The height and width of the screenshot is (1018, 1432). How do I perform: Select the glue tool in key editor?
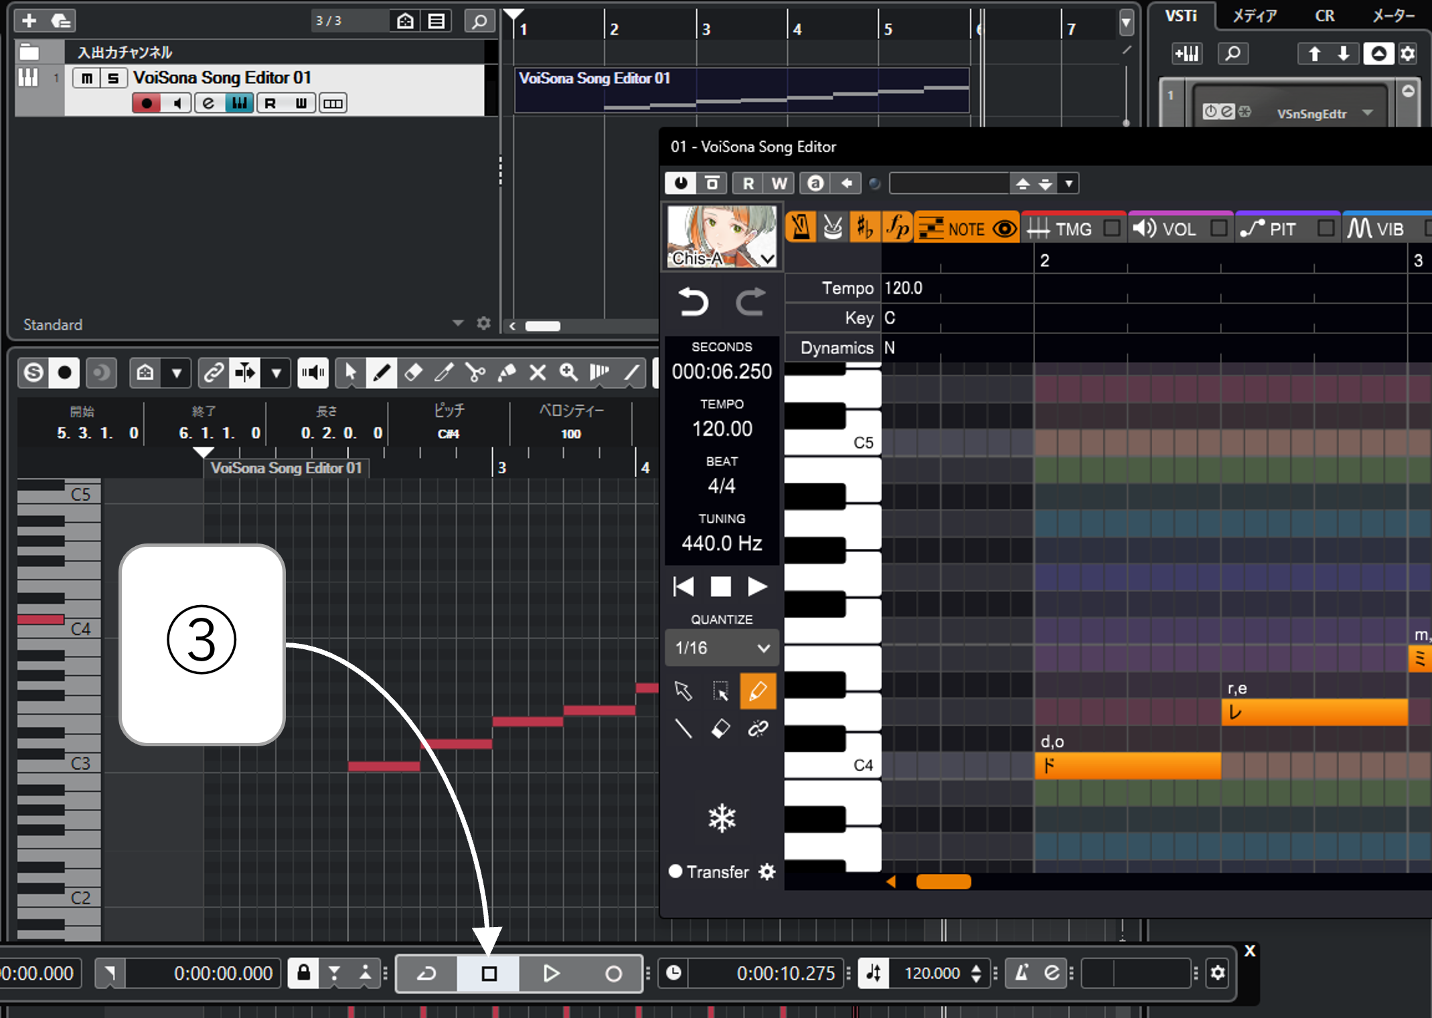click(507, 373)
